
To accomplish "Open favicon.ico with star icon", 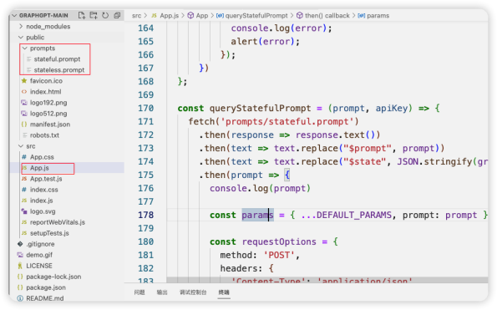I will click(x=46, y=81).
